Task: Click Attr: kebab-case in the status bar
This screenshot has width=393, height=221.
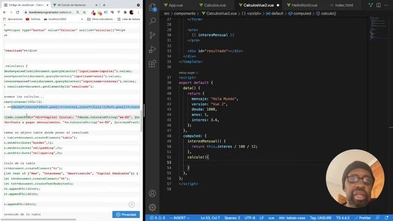Action: click(x=292, y=218)
